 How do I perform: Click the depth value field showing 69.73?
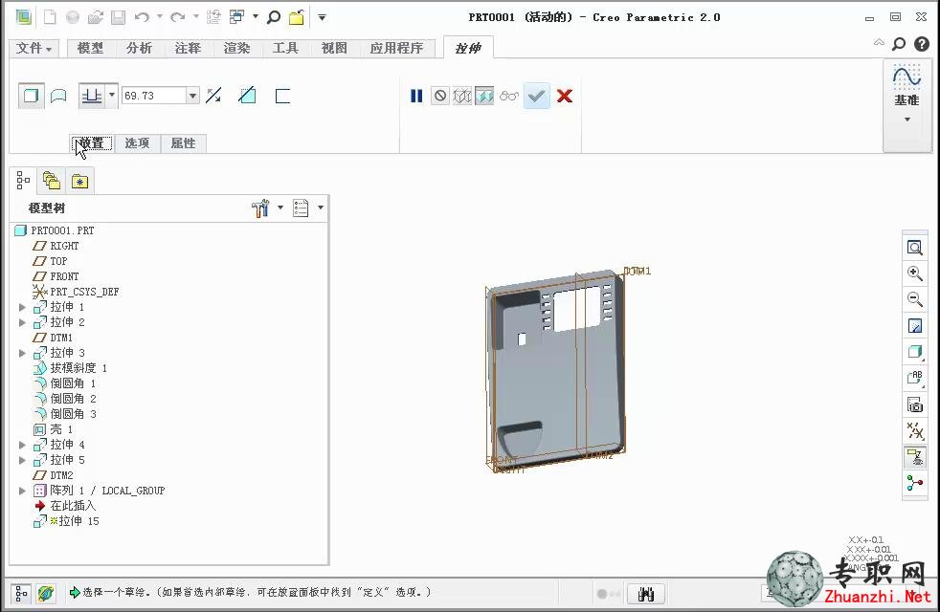point(154,96)
